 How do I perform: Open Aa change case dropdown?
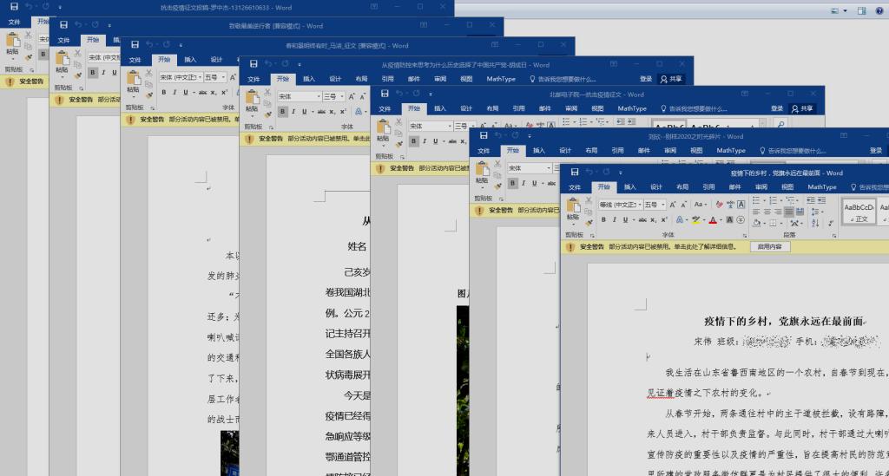[701, 205]
